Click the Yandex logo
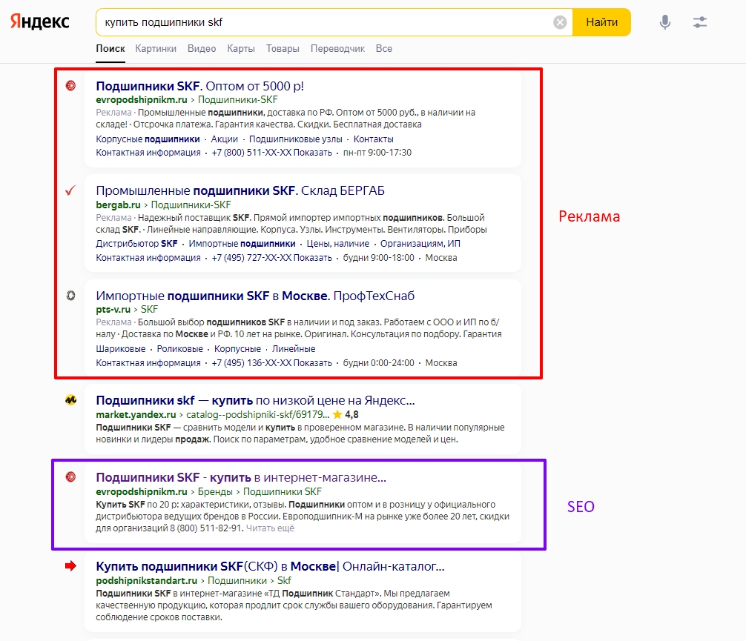The width and height of the screenshot is (746, 641). click(40, 22)
